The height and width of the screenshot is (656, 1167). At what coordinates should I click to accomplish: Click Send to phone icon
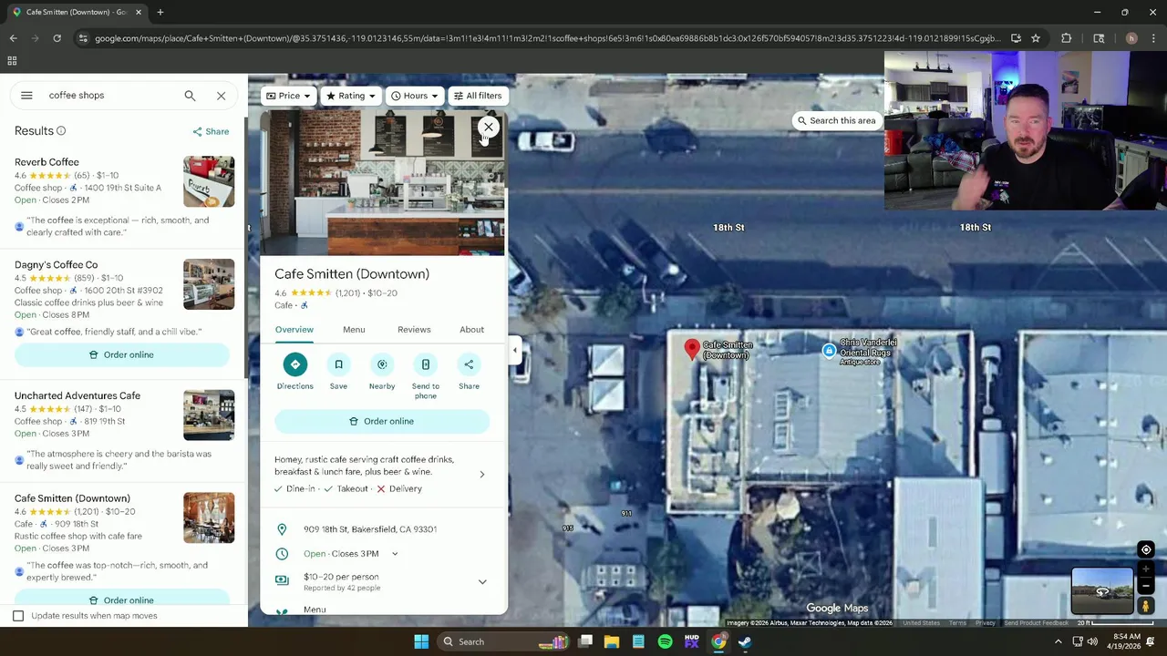(x=425, y=364)
